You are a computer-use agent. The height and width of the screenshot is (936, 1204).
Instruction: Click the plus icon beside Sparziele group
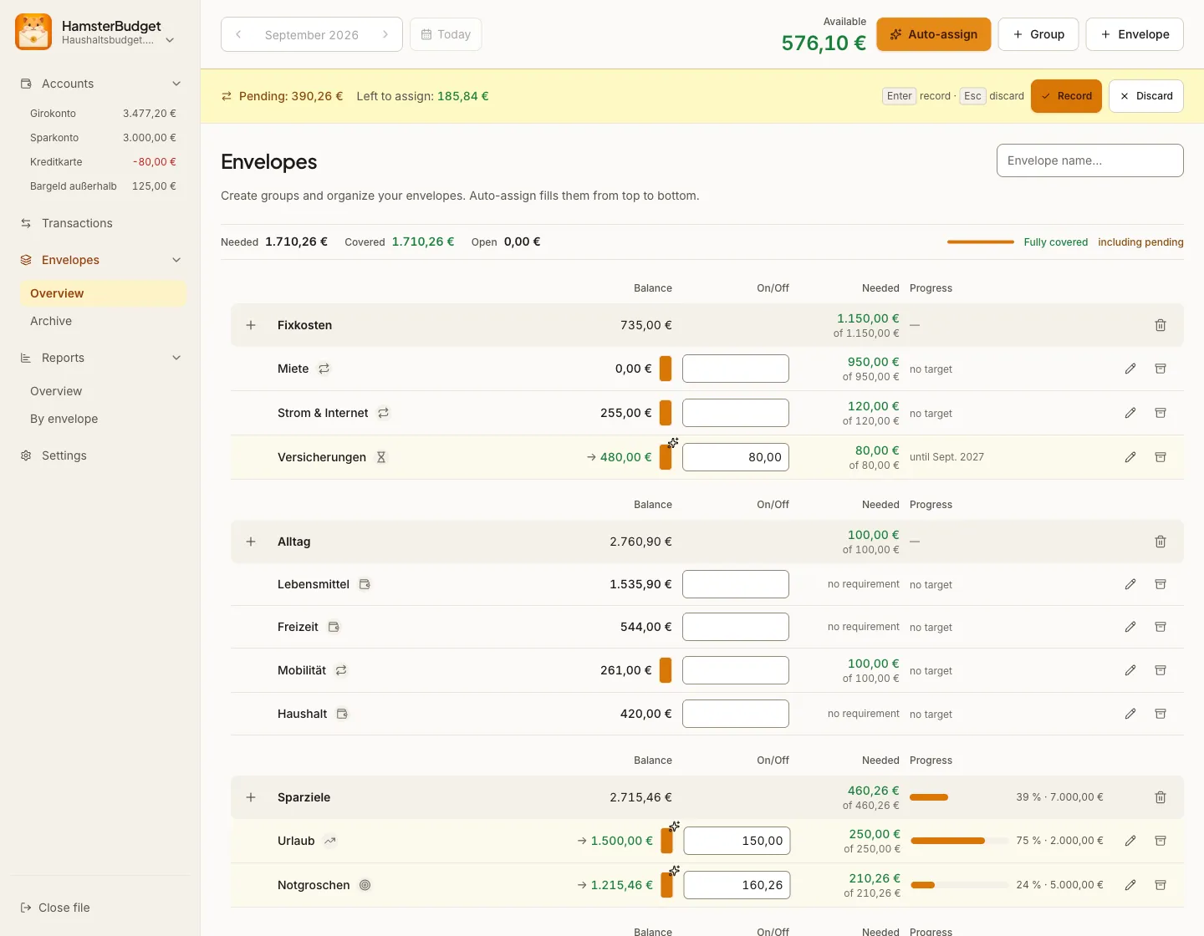point(251,797)
